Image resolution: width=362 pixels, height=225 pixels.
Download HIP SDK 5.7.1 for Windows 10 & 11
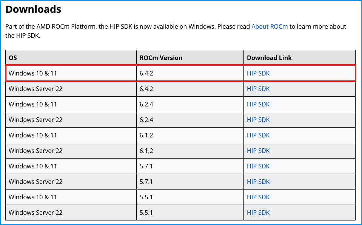pos(258,166)
